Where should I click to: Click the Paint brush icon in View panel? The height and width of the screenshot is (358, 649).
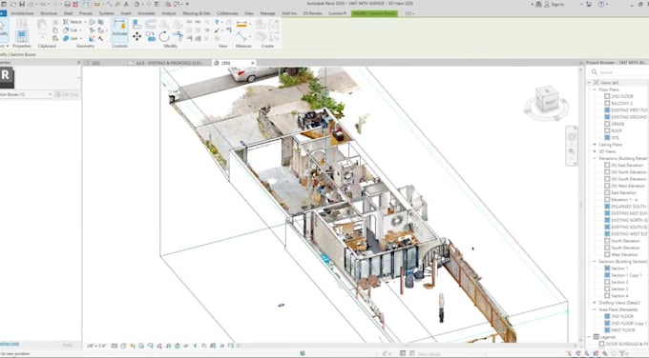(x=217, y=30)
